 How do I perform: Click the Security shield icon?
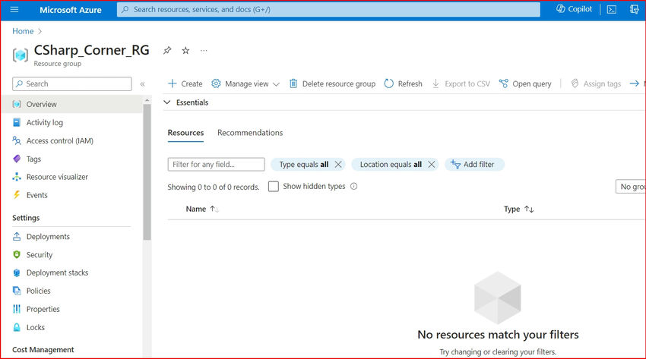coord(17,254)
